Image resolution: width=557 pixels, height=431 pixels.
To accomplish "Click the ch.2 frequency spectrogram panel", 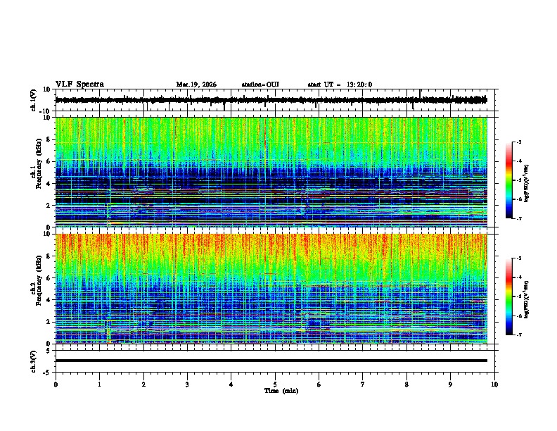I will (271, 289).
